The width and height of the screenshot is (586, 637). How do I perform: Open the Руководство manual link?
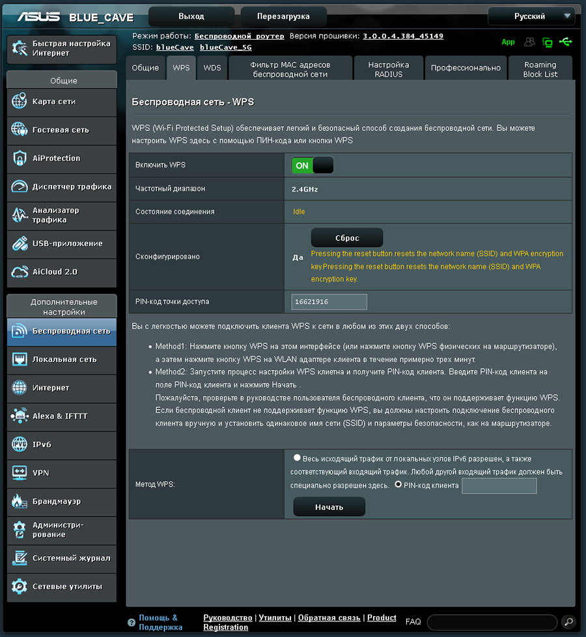click(x=228, y=617)
